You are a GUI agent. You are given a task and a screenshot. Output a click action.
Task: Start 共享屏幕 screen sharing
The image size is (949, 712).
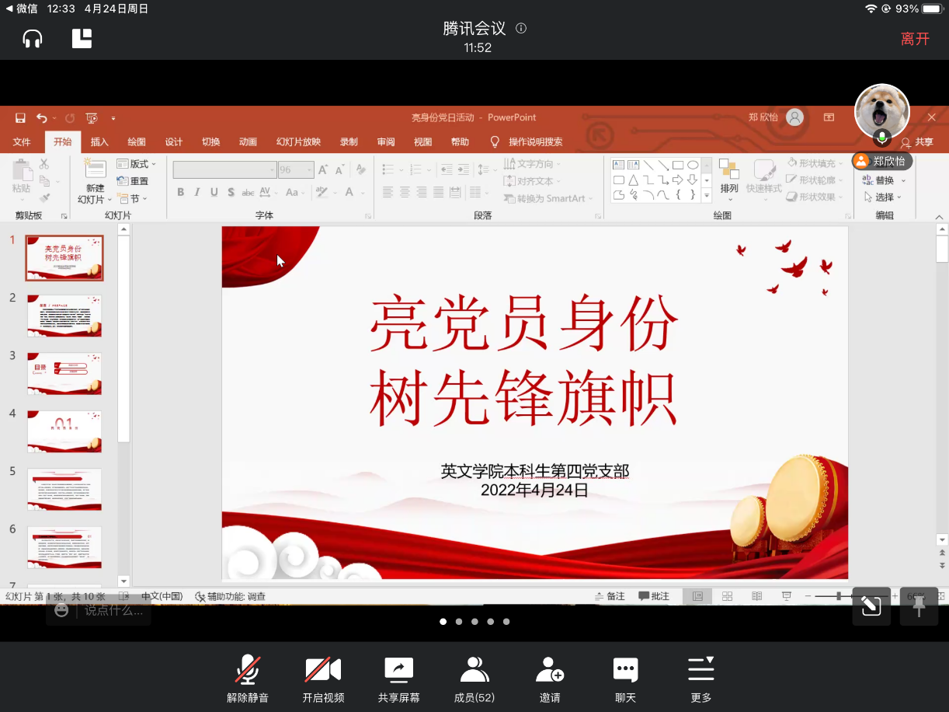pyautogui.click(x=398, y=679)
